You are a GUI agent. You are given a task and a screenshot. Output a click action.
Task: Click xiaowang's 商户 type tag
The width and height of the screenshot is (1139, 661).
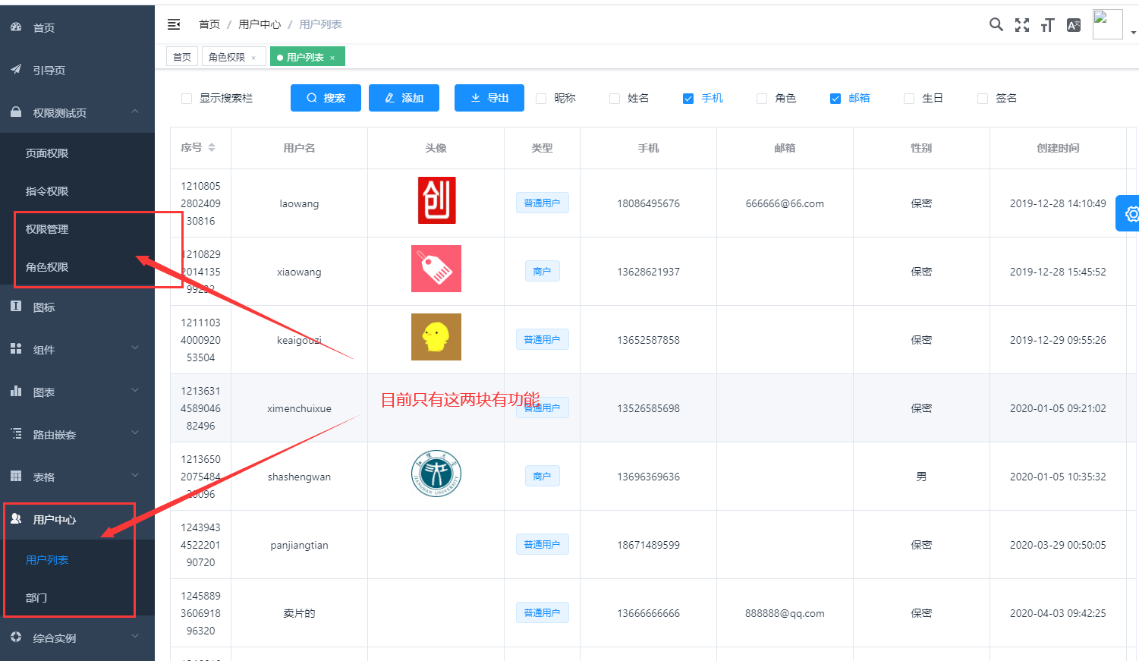pos(542,271)
